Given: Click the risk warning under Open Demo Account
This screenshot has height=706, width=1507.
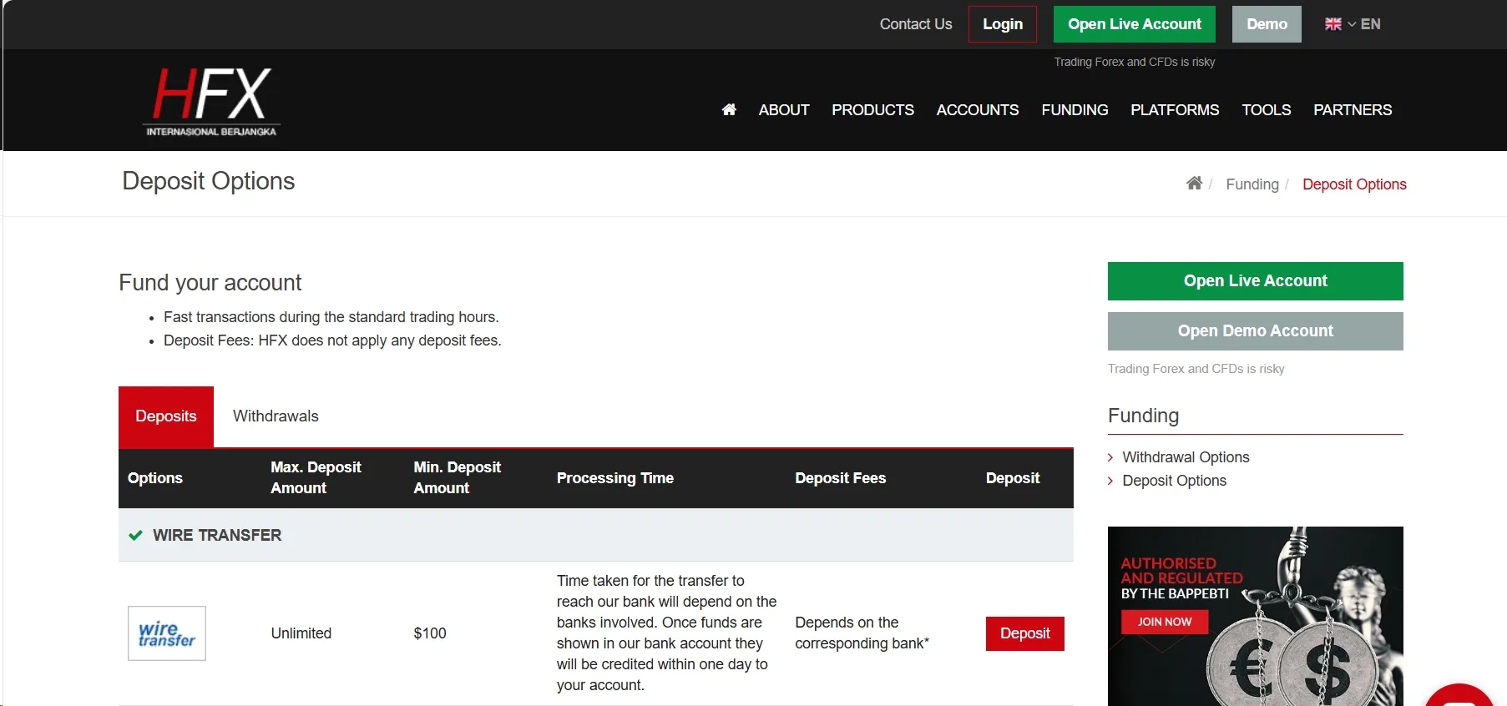Looking at the screenshot, I should 1196,369.
